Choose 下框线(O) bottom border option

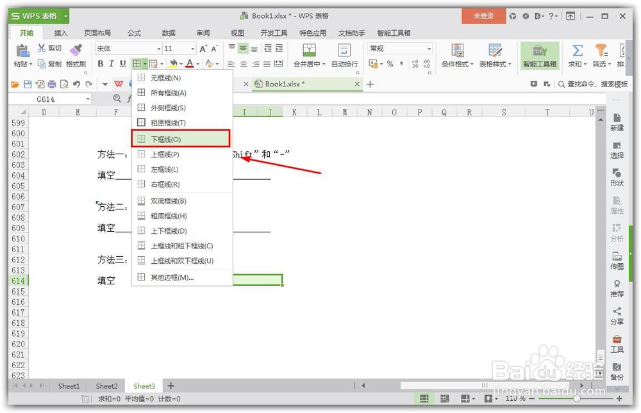click(x=181, y=139)
